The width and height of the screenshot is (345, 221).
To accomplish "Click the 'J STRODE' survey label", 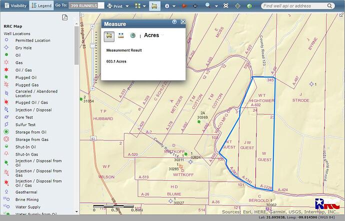I will (301, 97).
